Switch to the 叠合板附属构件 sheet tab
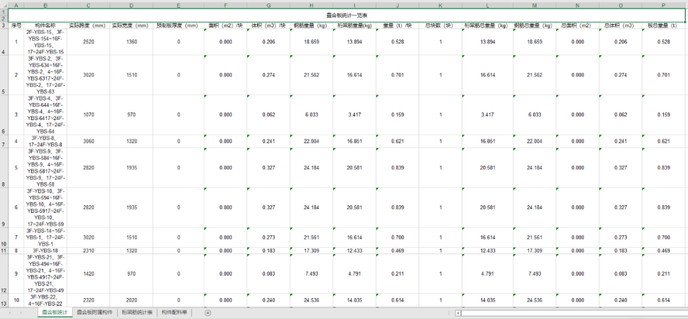 (x=94, y=313)
